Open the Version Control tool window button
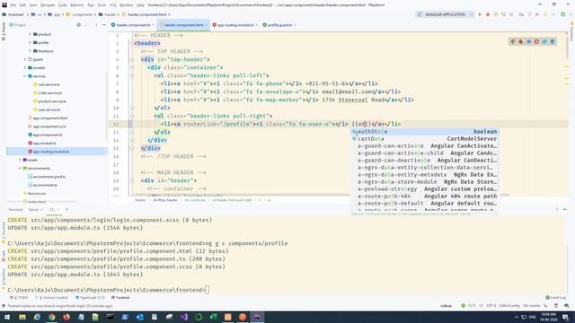This screenshot has height=323, width=575. [x=51, y=298]
